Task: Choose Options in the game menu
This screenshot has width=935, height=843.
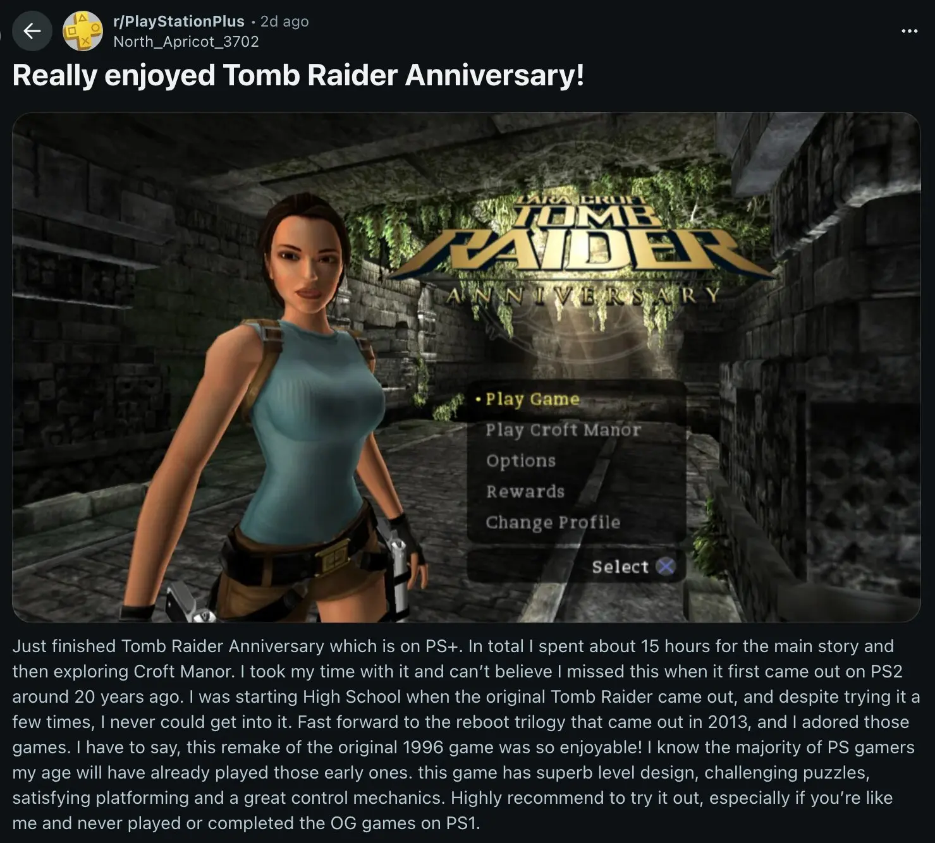Action: click(x=521, y=461)
